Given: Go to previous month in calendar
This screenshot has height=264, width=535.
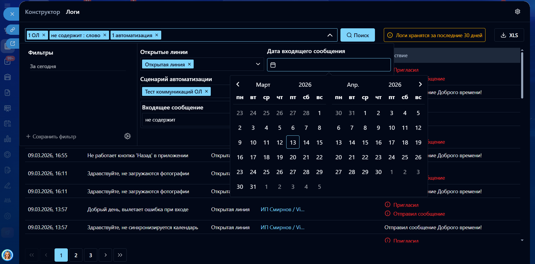Looking at the screenshot, I should pyautogui.click(x=238, y=84).
